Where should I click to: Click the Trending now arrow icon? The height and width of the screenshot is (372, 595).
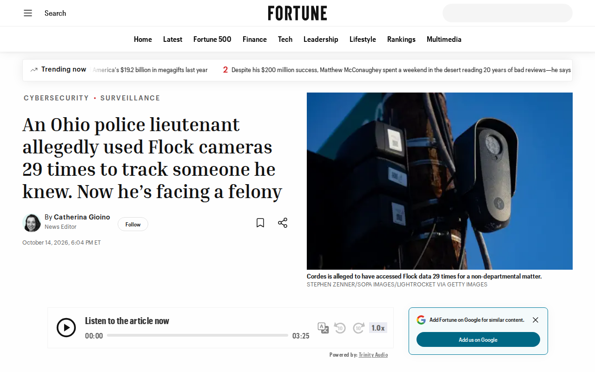[34, 70]
